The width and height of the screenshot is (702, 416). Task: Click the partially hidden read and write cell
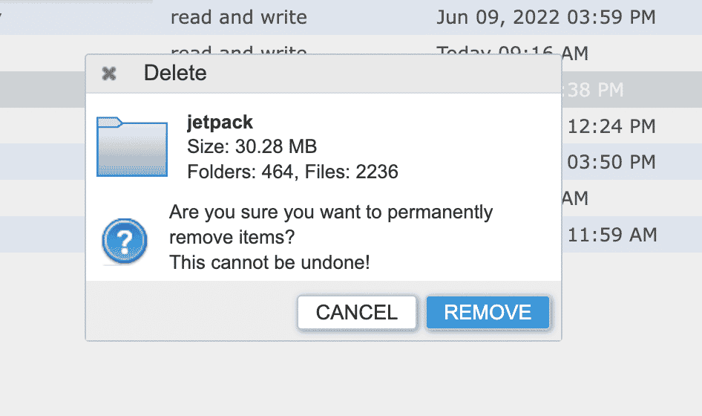point(238,49)
